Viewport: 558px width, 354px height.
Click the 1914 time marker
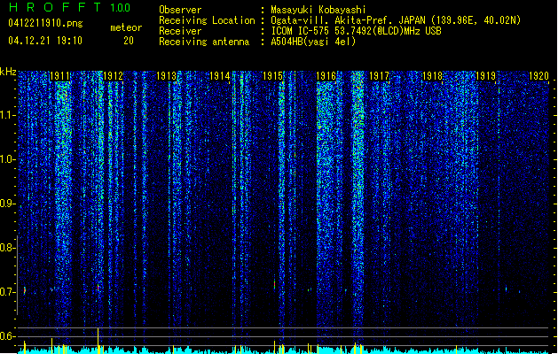(x=220, y=76)
